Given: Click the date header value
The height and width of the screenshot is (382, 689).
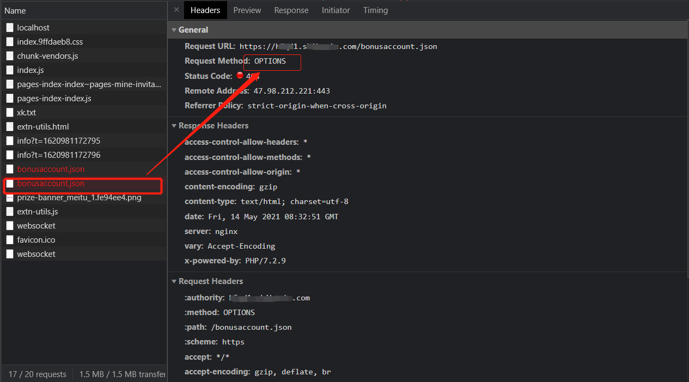Looking at the screenshot, I should pyautogui.click(x=273, y=217).
